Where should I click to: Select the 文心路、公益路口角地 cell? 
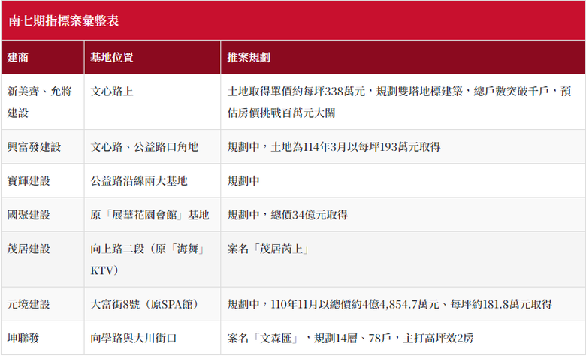pyautogui.click(x=153, y=146)
